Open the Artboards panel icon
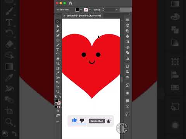The width and height of the screenshot is (186, 139). [127, 114]
